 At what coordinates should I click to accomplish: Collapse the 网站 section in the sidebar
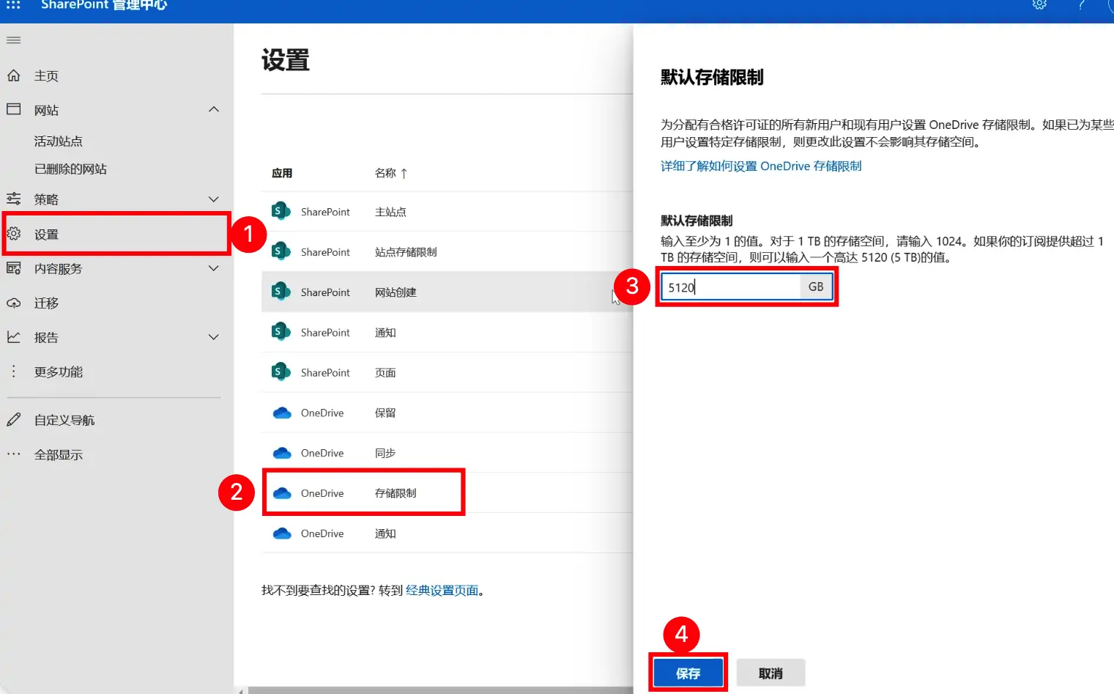213,108
